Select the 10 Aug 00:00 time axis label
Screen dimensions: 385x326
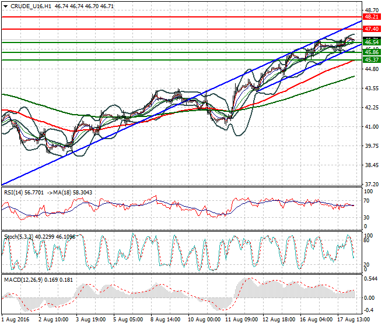point(204,320)
